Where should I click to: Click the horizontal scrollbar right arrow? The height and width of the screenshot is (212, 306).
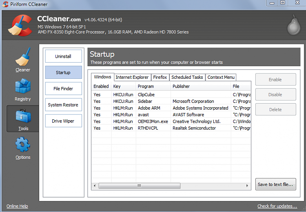[x=247, y=186]
